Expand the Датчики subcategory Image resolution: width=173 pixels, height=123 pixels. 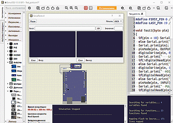[x=8, y=87]
